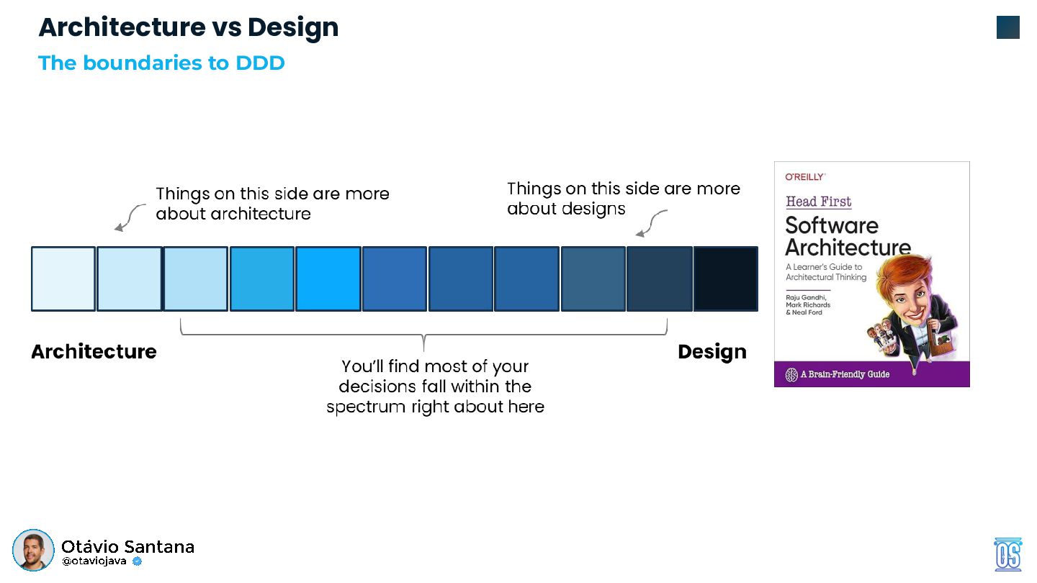Click the curved arrow pointing to architecture side
Image resolution: width=1037 pixels, height=583 pixels.
130,217
